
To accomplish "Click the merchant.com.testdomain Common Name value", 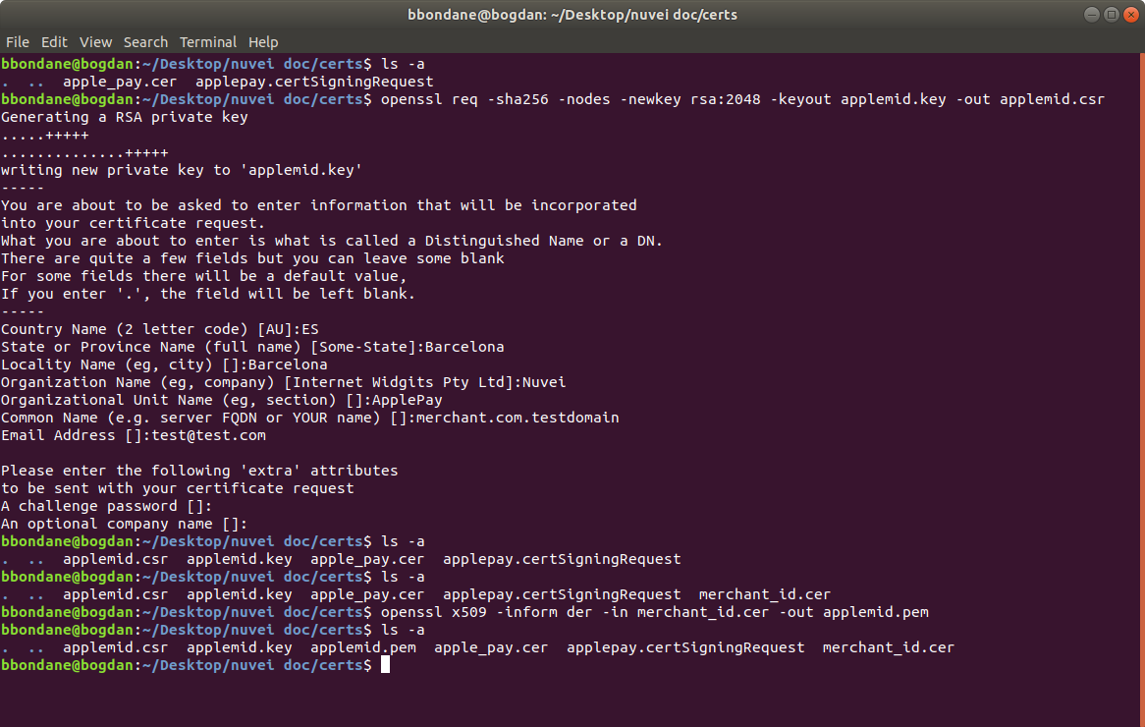I will pyautogui.click(x=518, y=418).
